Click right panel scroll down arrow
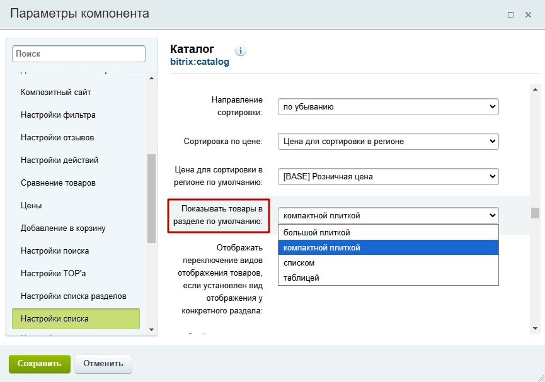Screen dimensions: 545x382 pos(536,328)
